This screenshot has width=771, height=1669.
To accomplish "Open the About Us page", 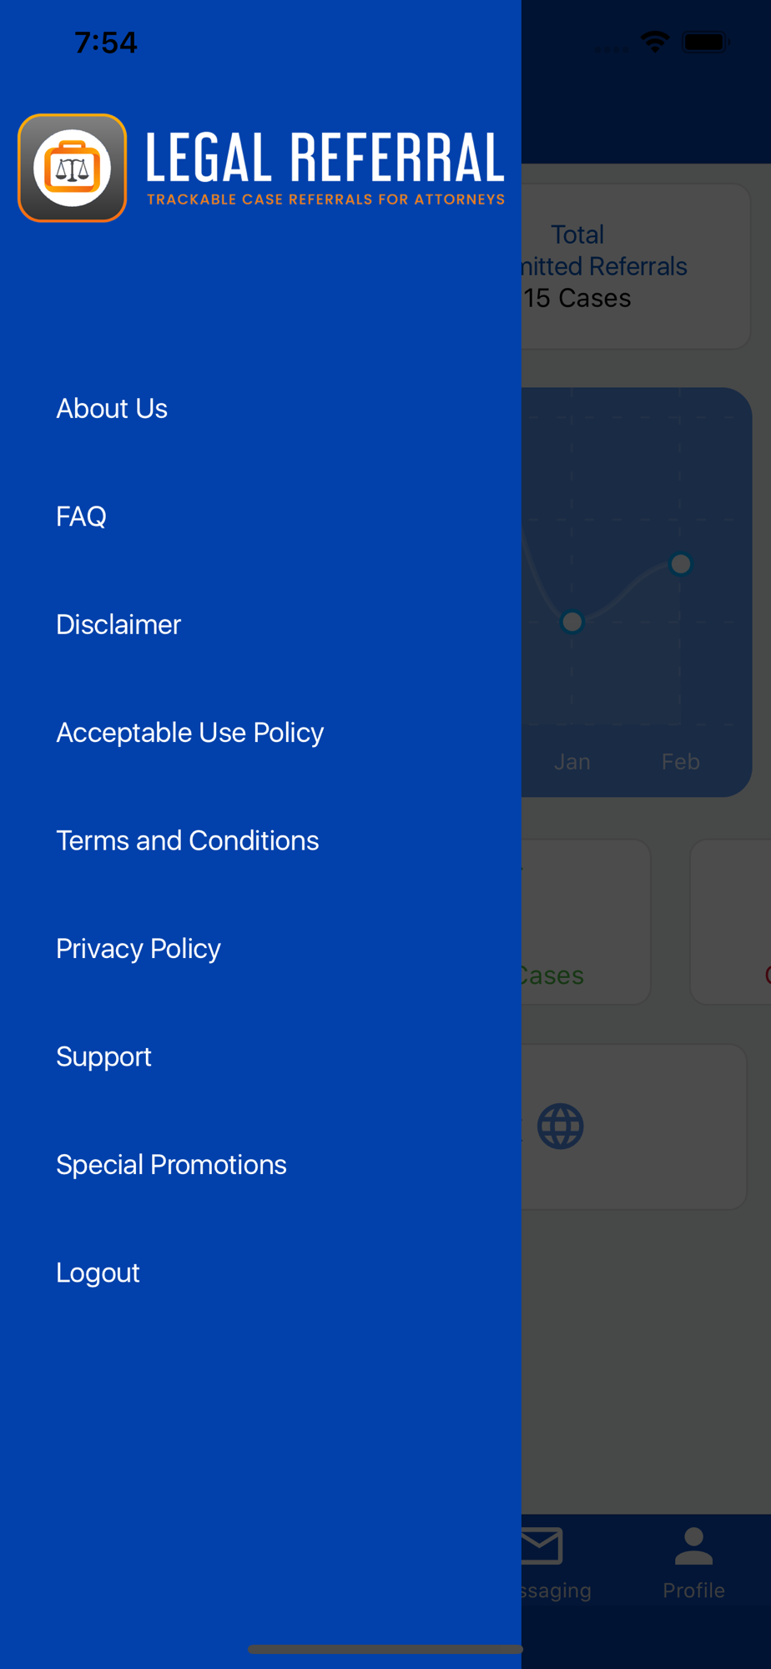I will tap(112, 408).
